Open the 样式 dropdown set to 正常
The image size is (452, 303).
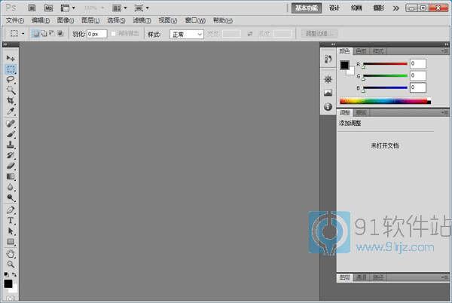click(x=187, y=34)
